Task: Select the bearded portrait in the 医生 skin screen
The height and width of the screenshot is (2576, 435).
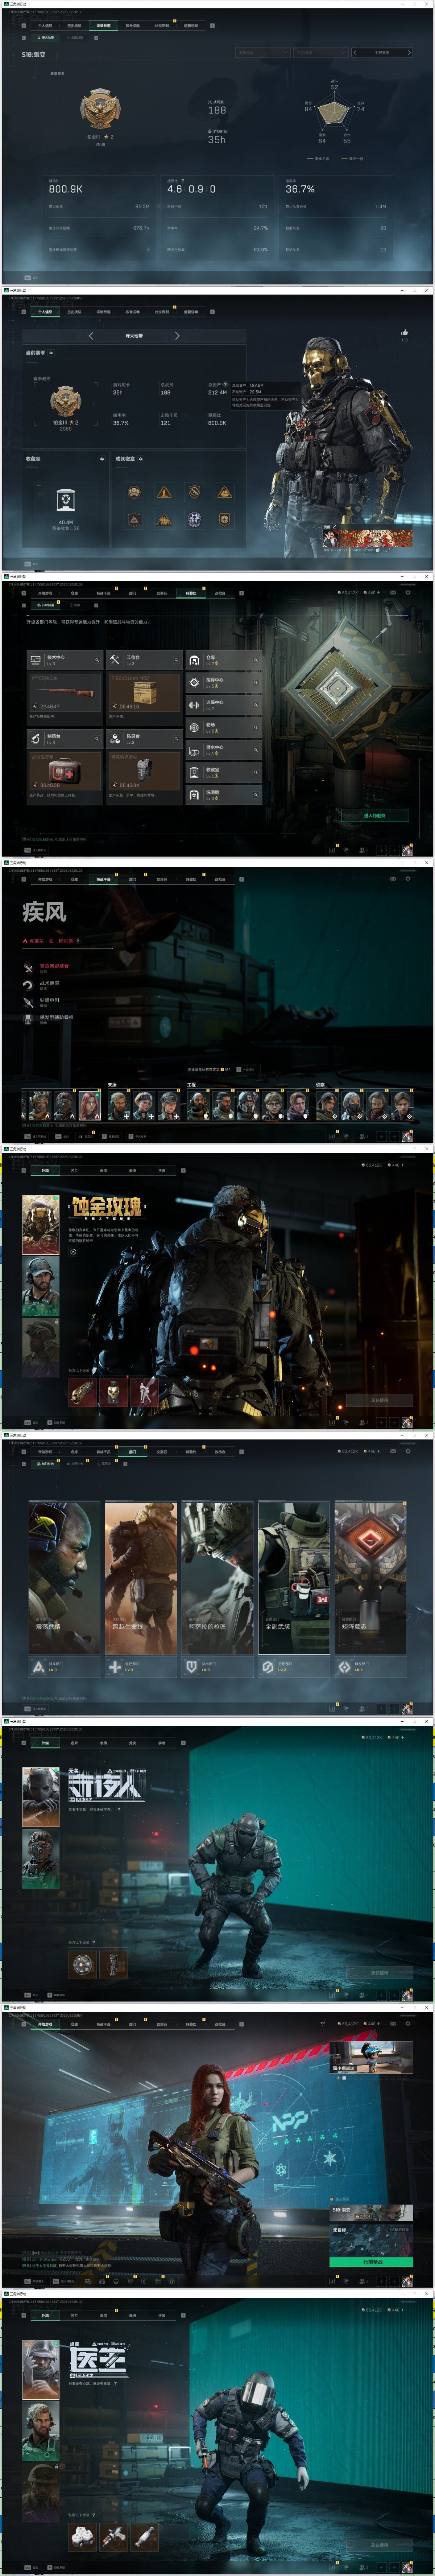Action: [41, 2431]
